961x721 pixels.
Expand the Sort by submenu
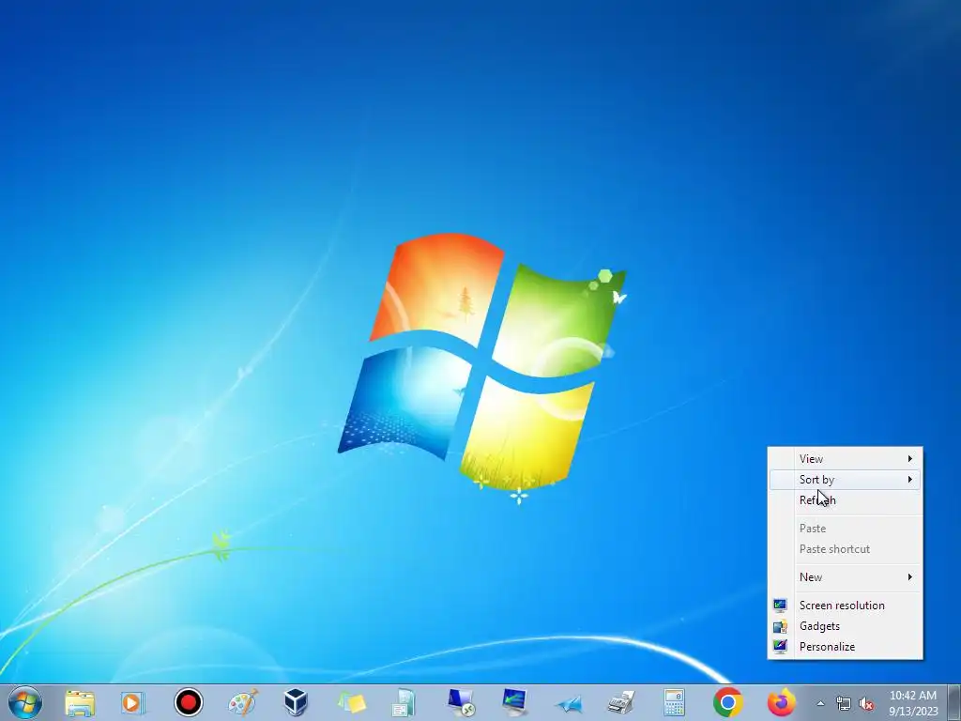pyautogui.click(x=846, y=480)
